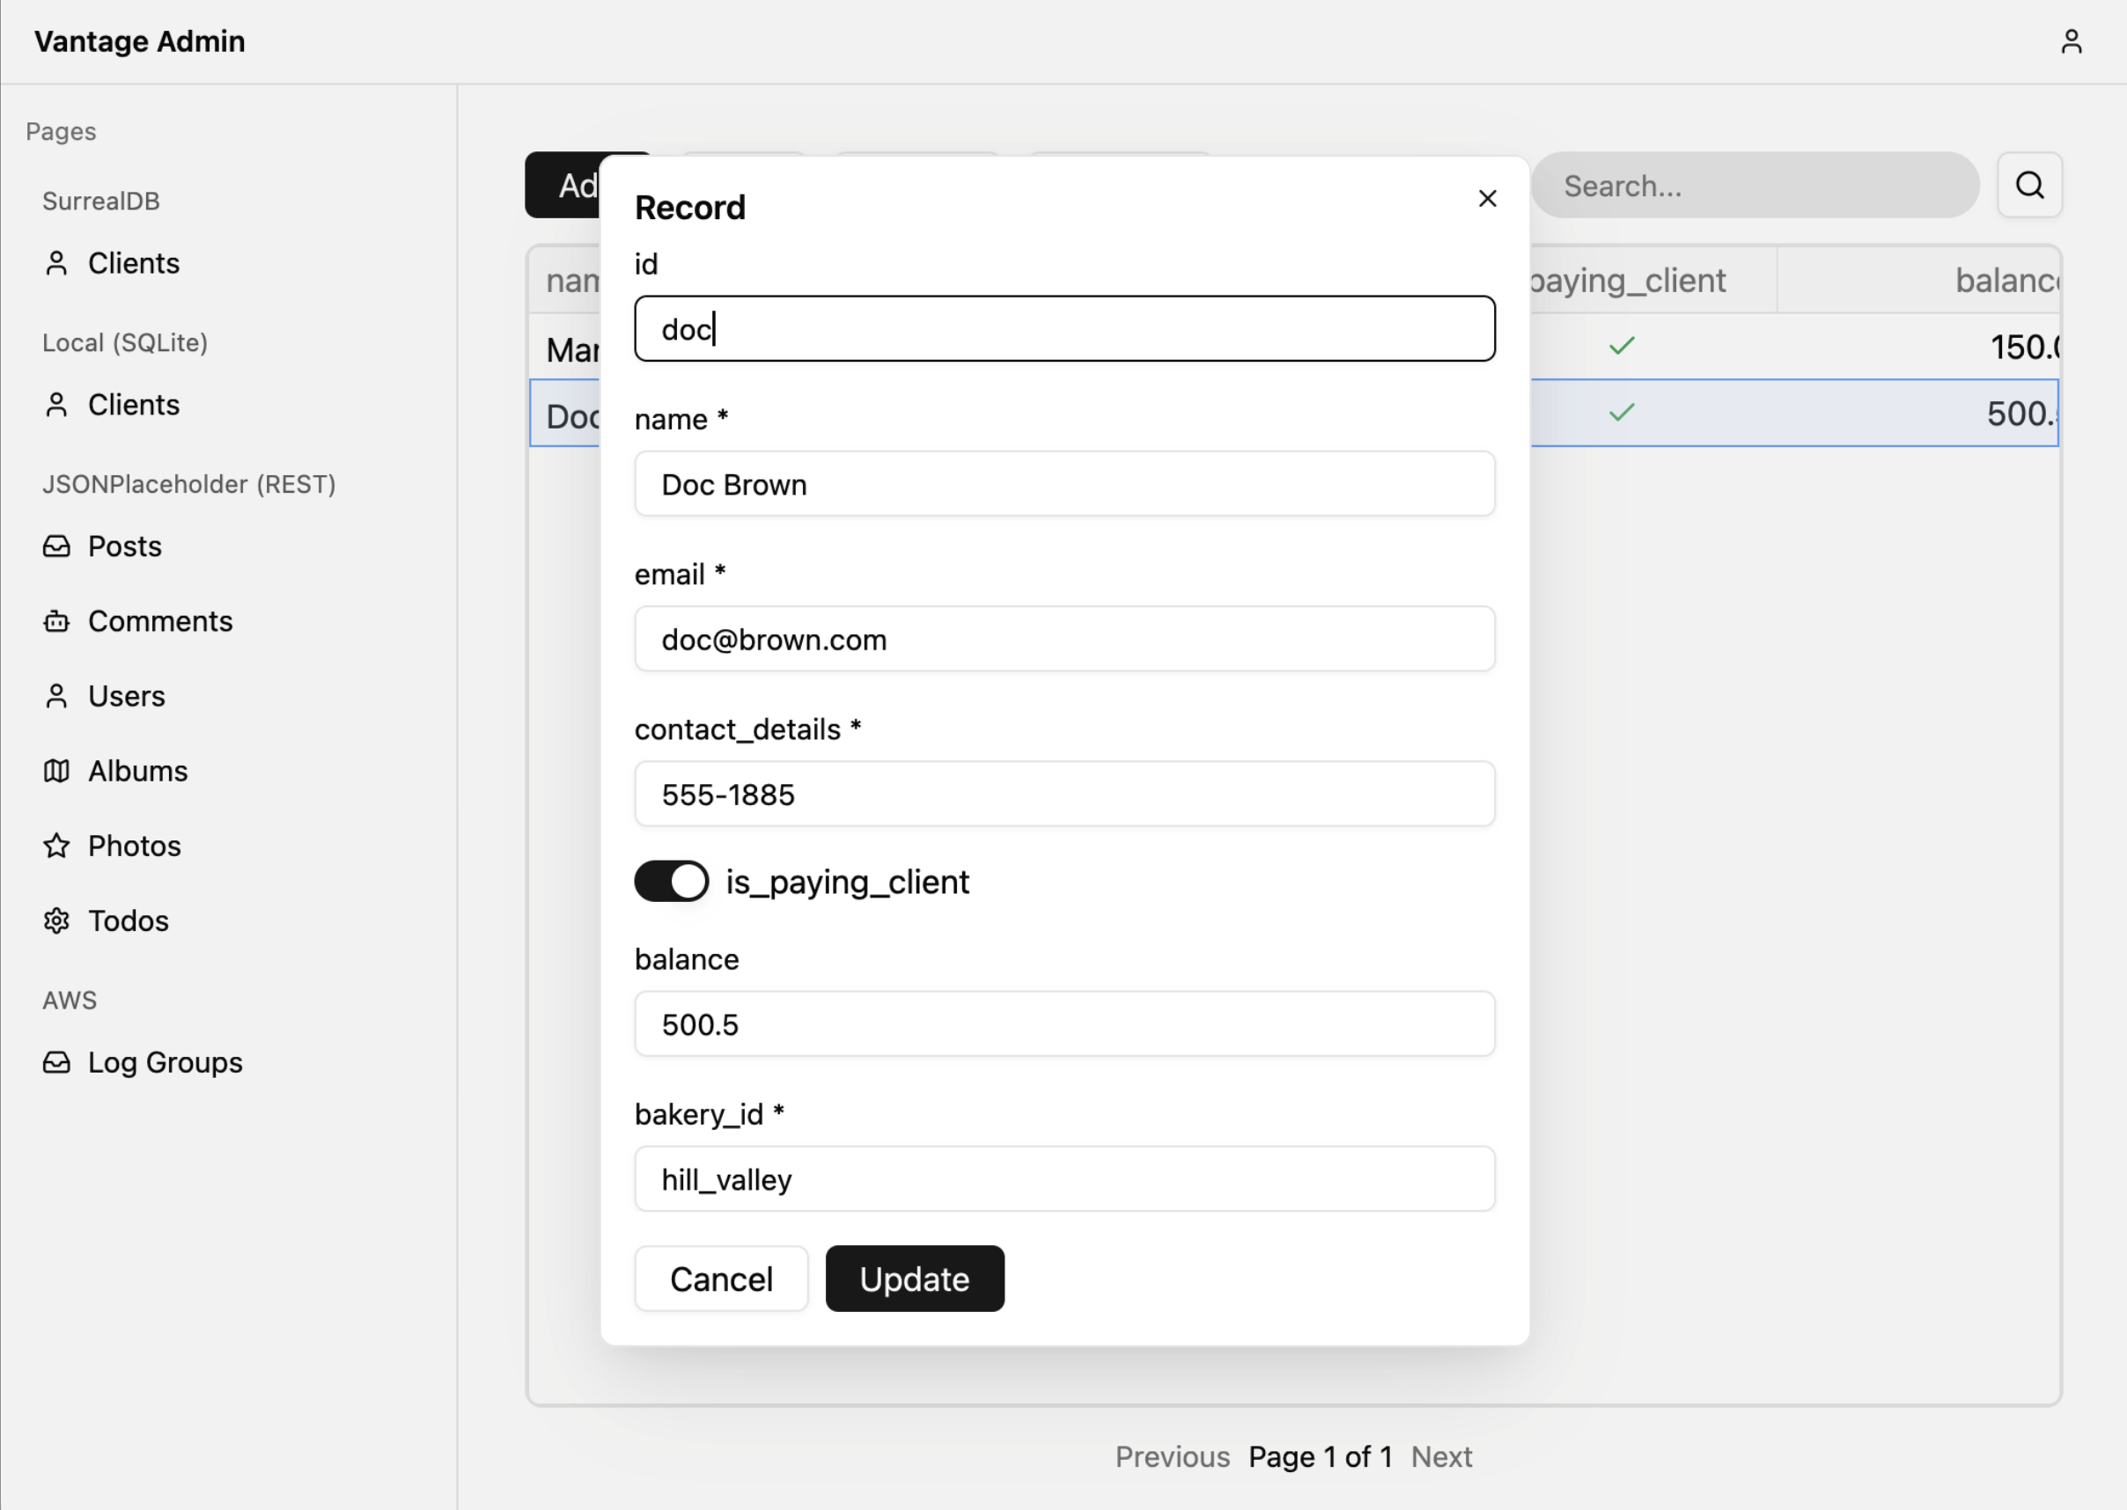Screen dimensions: 2127x1510
Task: Click the Next pagination link
Action: pyautogui.click(x=1440, y=1457)
